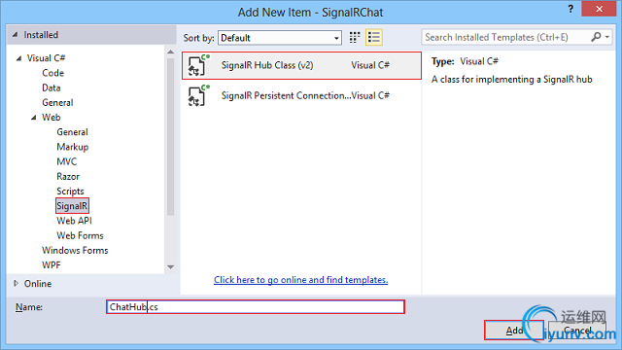Screen dimensions: 622x350
Task: Expand the Online section
Action: 16,283
